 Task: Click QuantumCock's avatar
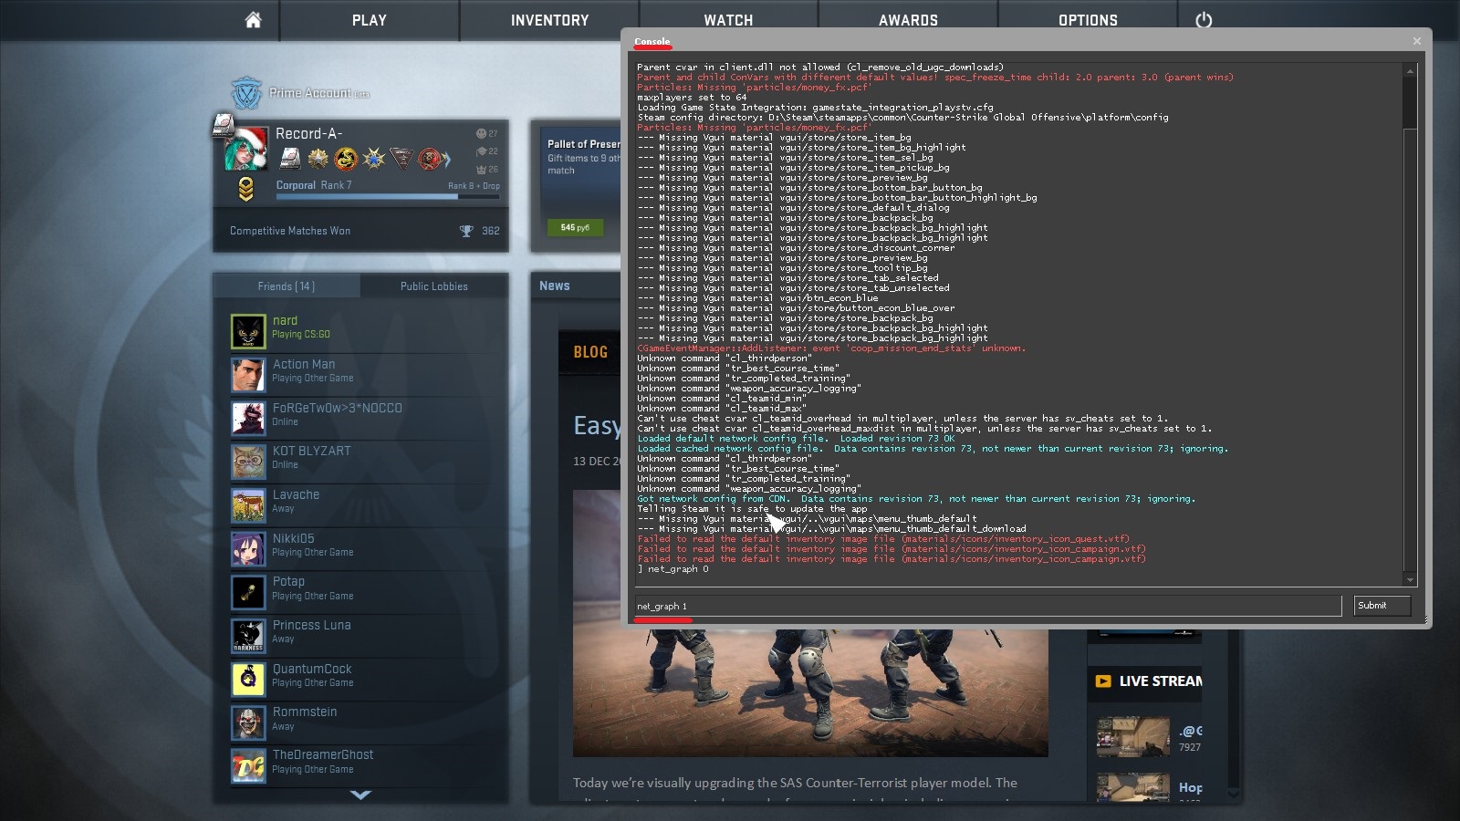pyautogui.click(x=248, y=680)
